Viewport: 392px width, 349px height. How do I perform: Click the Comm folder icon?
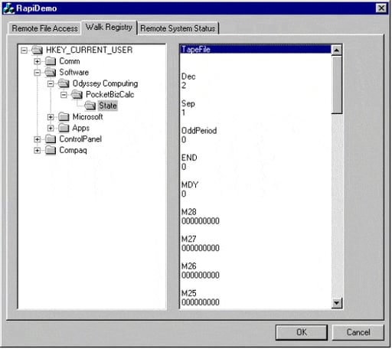pyautogui.click(x=51, y=61)
